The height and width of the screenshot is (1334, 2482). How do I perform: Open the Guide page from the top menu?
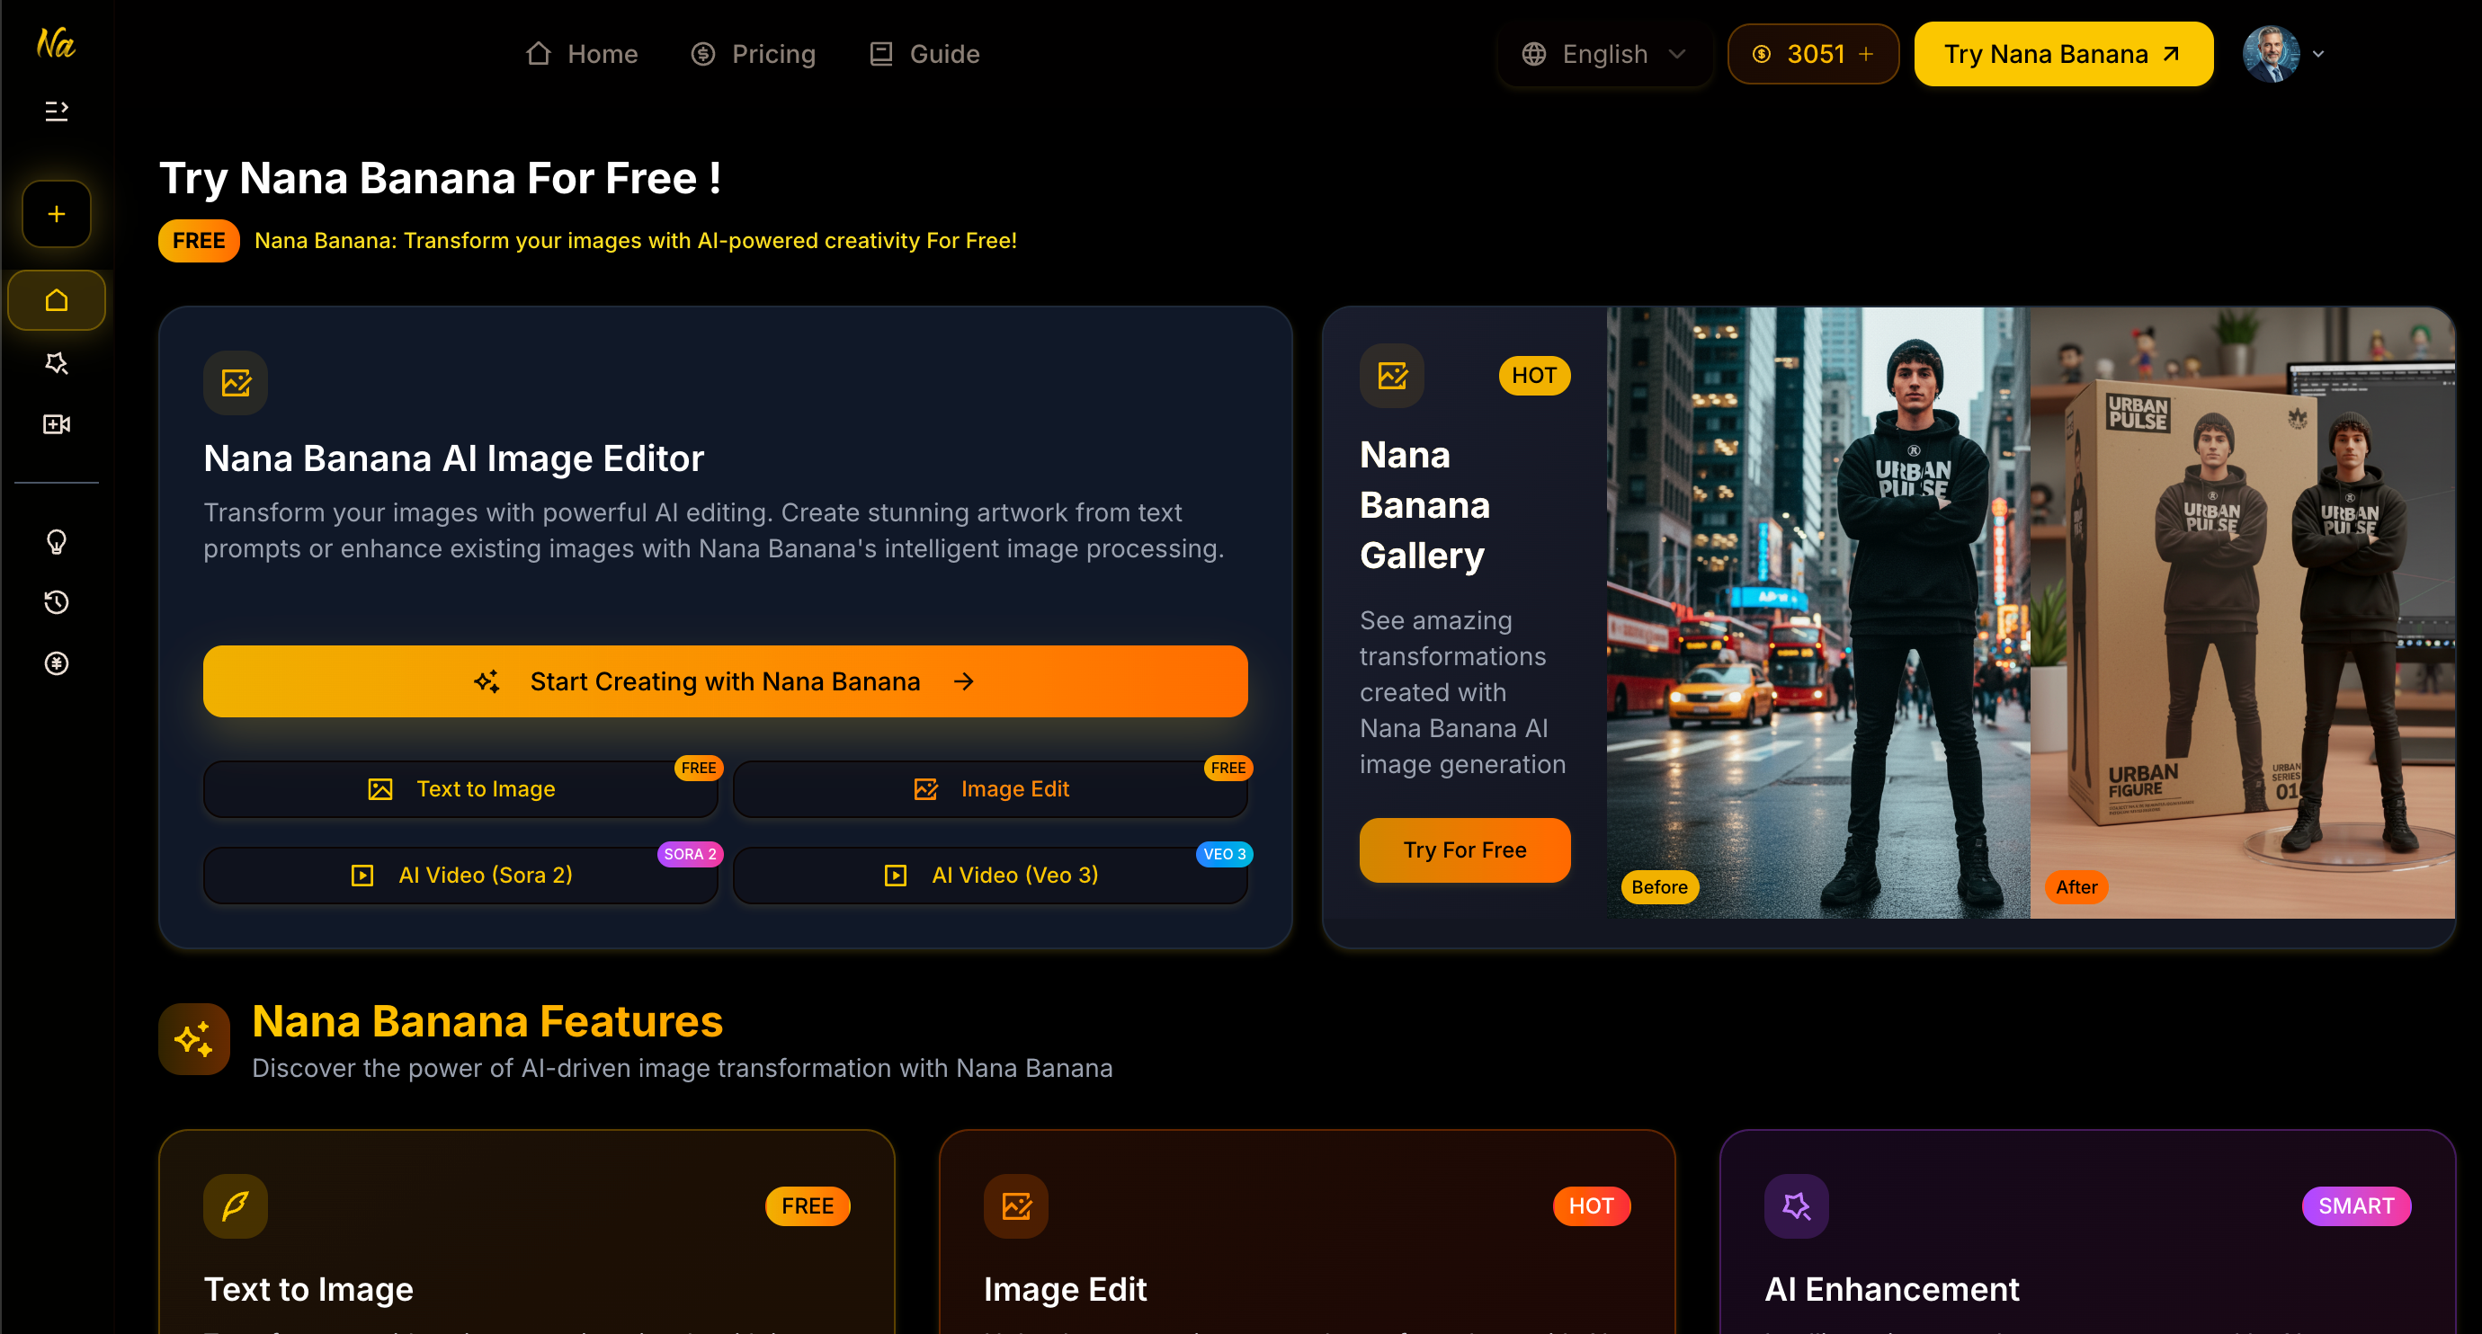[924, 54]
